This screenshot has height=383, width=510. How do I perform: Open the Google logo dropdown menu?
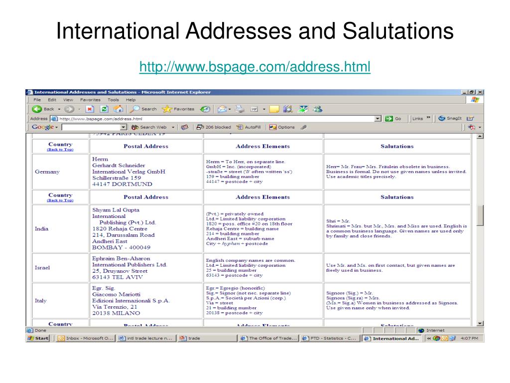[x=45, y=127]
